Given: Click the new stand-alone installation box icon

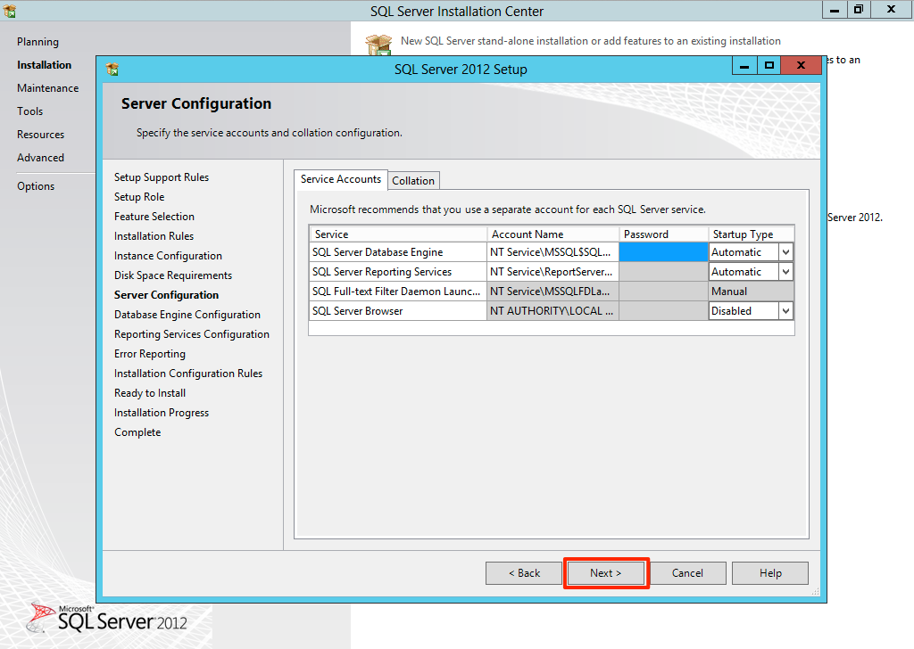Looking at the screenshot, I should tap(378, 45).
